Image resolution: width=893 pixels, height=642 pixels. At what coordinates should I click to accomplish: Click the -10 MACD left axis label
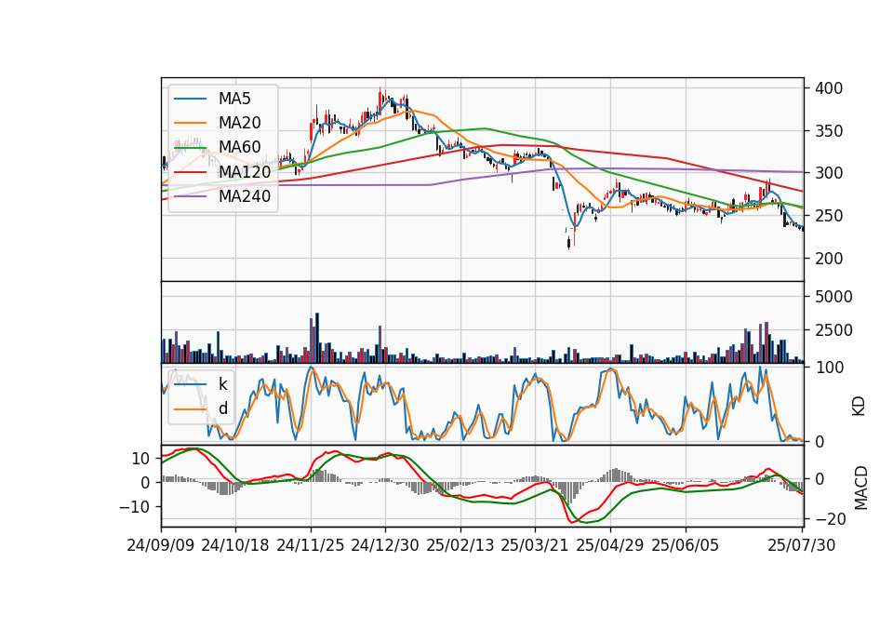tap(135, 507)
